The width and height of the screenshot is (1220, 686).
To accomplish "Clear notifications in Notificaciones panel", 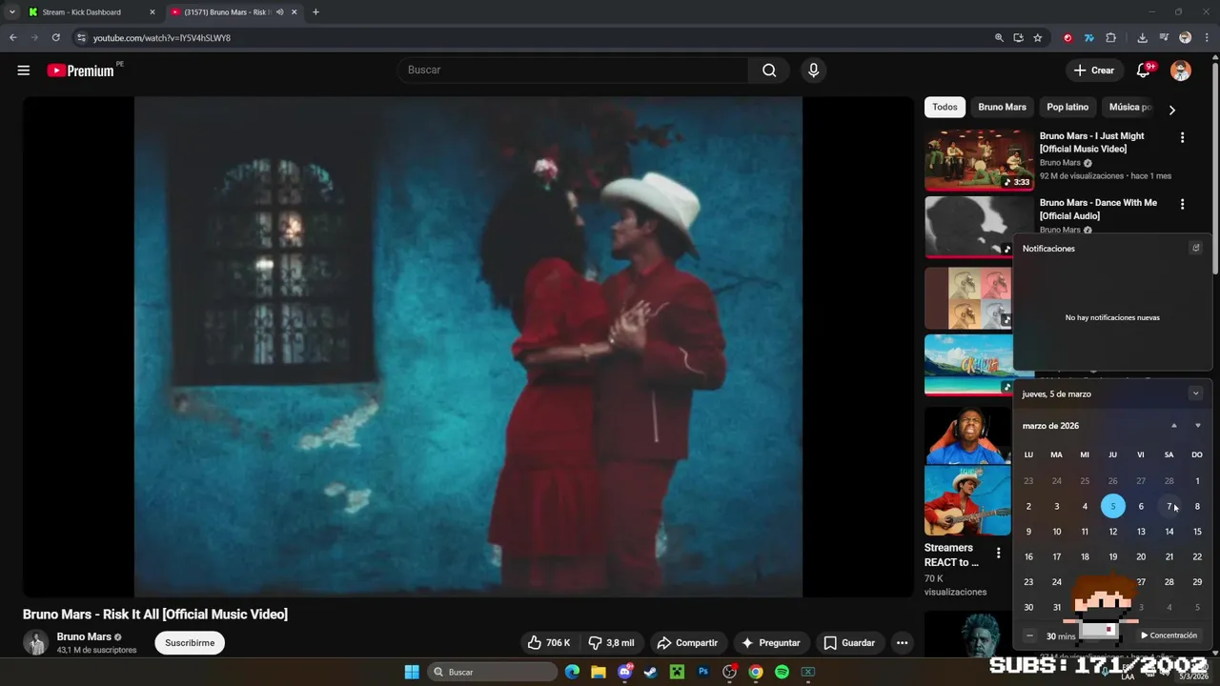I will pyautogui.click(x=1195, y=248).
